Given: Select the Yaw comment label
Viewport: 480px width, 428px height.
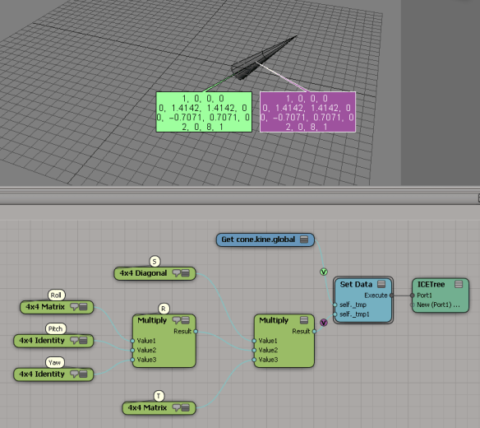Looking at the screenshot, I should [55, 363].
